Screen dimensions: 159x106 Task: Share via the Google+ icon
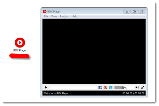[x=105, y=87]
